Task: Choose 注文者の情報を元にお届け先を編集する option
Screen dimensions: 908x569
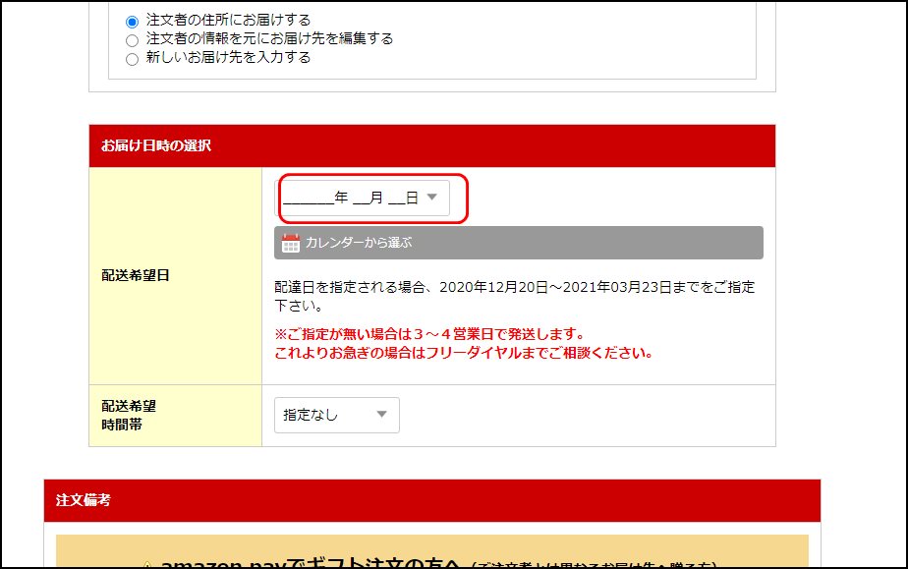Action: point(132,39)
